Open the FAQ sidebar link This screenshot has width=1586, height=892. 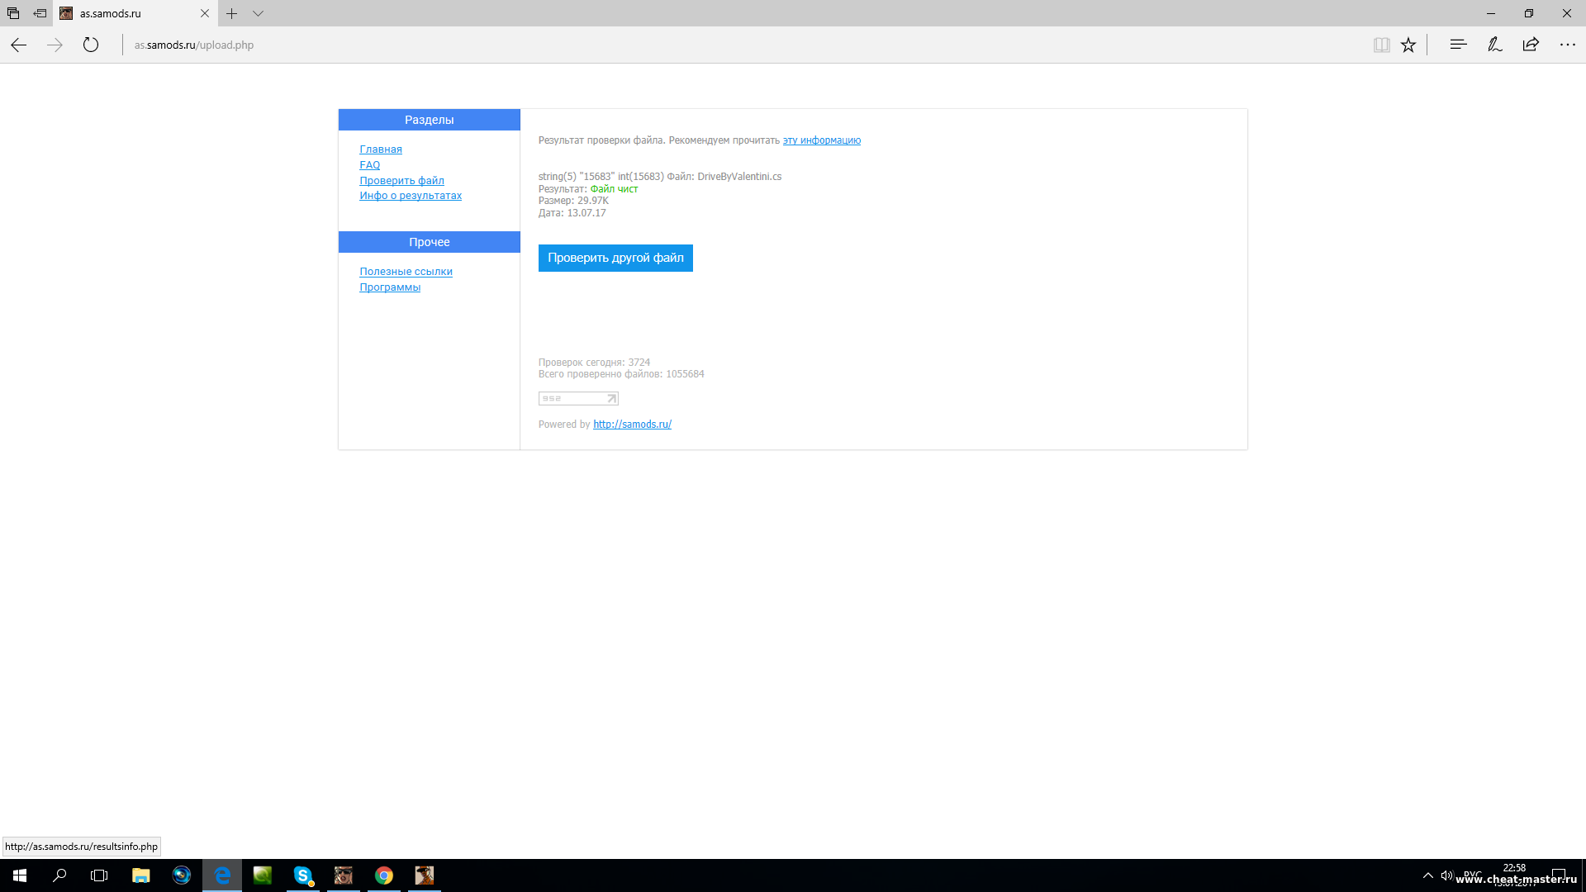click(x=369, y=165)
